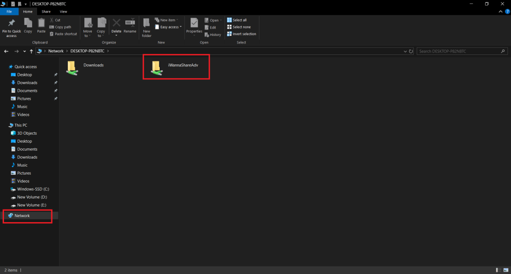Image resolution: width=511 pixels, height=274 pixels.
Task: Click DESKTOP-P82NBTC in address breadcrumb
Action: 87,51
